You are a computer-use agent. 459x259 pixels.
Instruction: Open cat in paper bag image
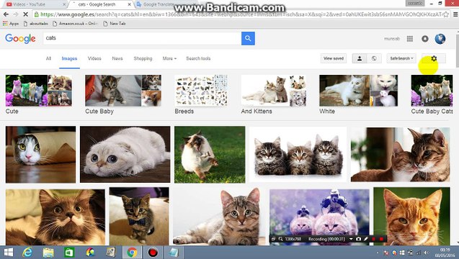point(40,155)
